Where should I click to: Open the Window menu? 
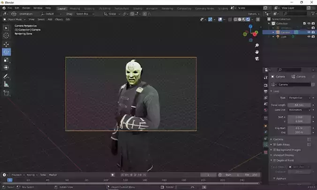38,8
